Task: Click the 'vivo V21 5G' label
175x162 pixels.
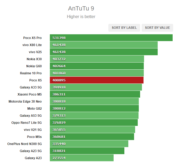Action: [33, 130]
